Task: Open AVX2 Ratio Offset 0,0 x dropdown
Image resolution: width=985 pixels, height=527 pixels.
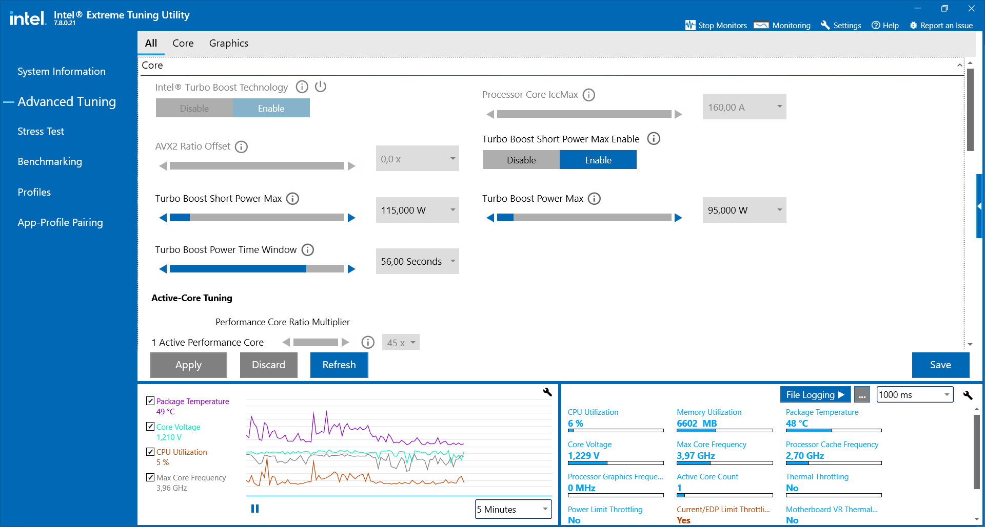Action: (418, 159)
